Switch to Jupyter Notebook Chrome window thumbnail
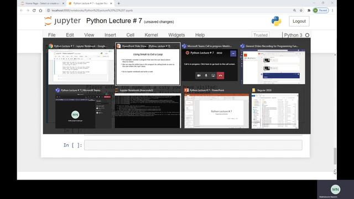Viewport: 354px width, 199px height. [81, 67]
